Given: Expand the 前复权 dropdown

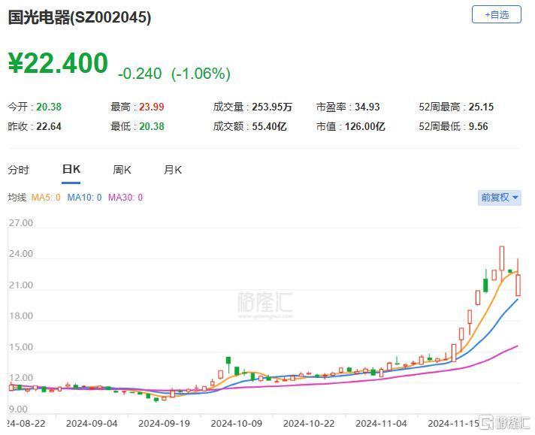Looking at the screenshot, I should [499, 198].
